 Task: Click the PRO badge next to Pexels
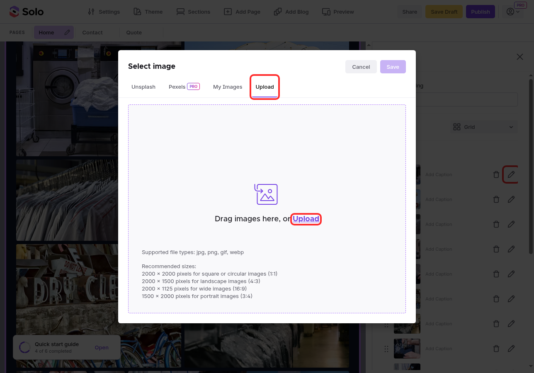[194, 86]
